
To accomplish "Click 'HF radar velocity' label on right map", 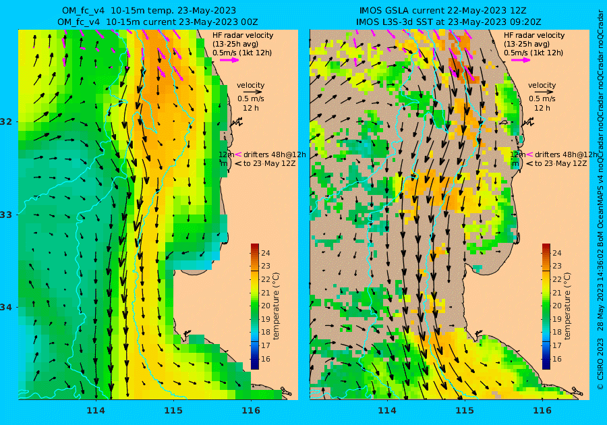I will (x=534, y=35).
